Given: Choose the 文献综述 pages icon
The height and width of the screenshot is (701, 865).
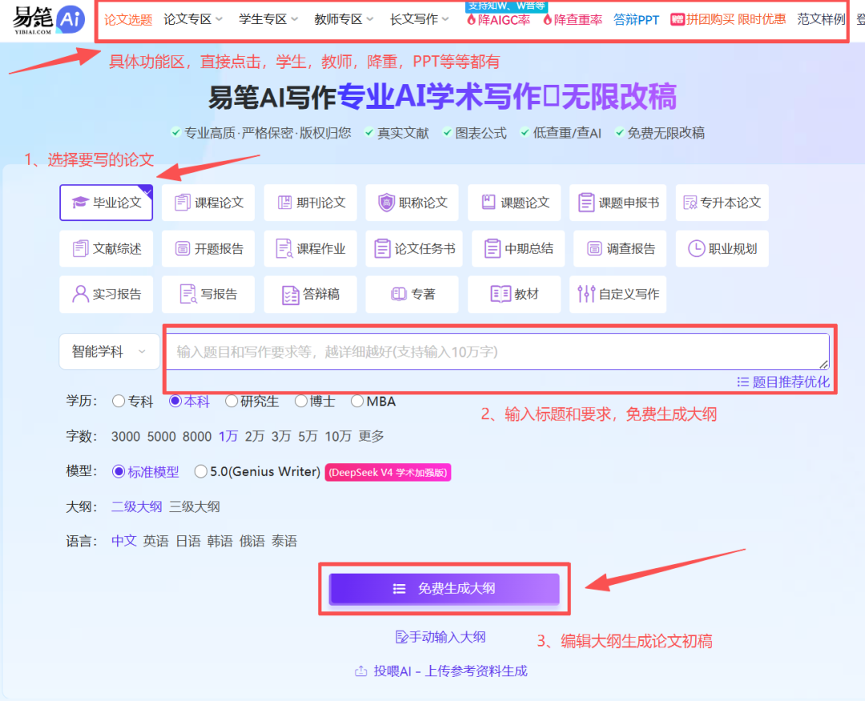Looking at the screenshot, I should [x=81, y=249].
